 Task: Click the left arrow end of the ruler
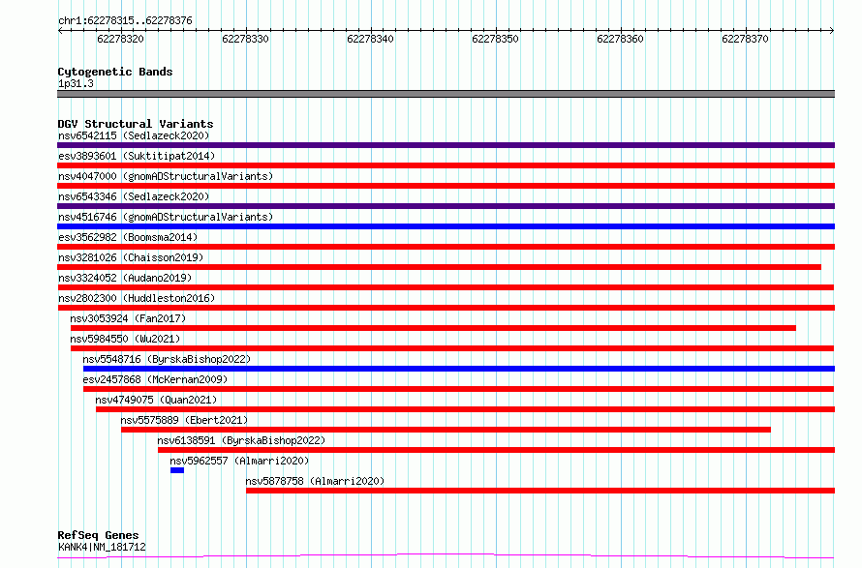(60, 31)
